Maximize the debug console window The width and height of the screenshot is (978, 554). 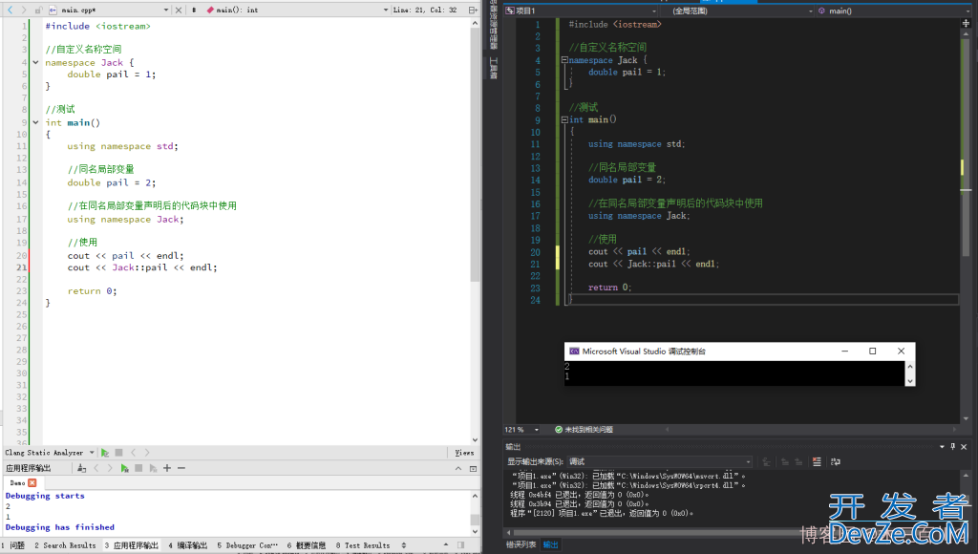[x=873, y=352]
